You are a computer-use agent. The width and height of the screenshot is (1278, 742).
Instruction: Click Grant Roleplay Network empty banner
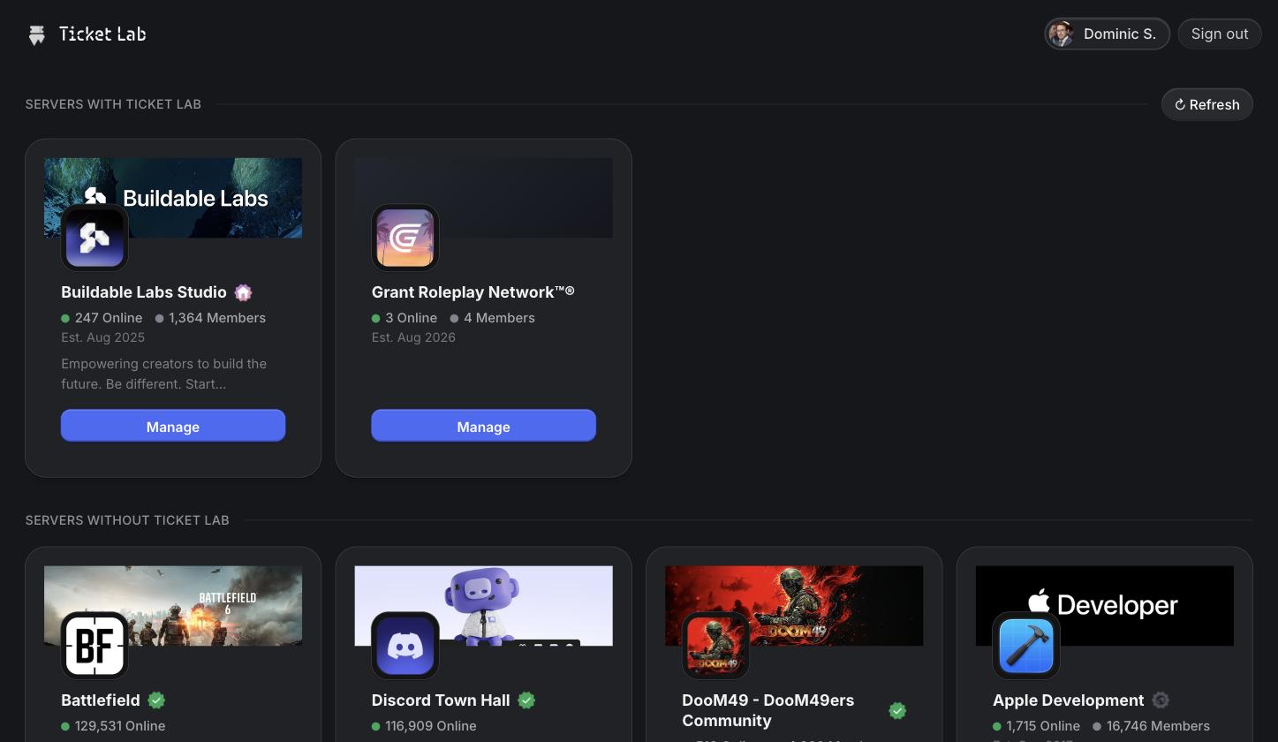[x=484, y=198]
